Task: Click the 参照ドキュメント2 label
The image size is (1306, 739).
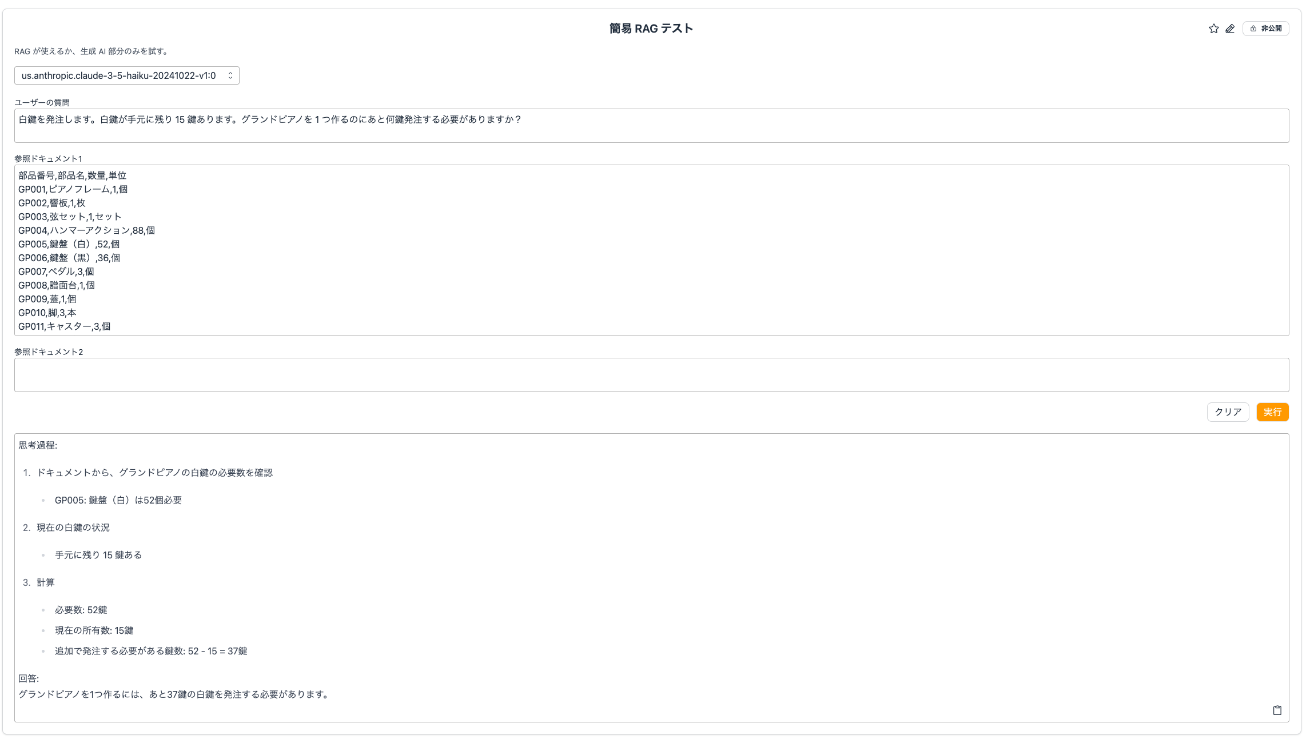Action: coord(49,351)
